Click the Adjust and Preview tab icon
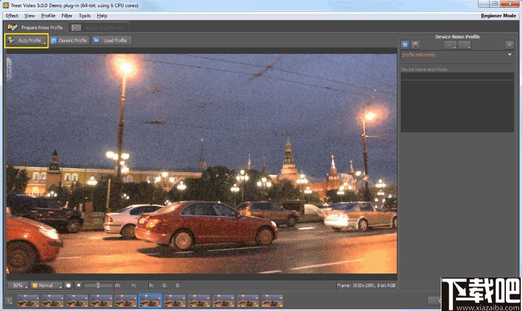This screenshot has height=311, width=522. [x=76, y=27]
